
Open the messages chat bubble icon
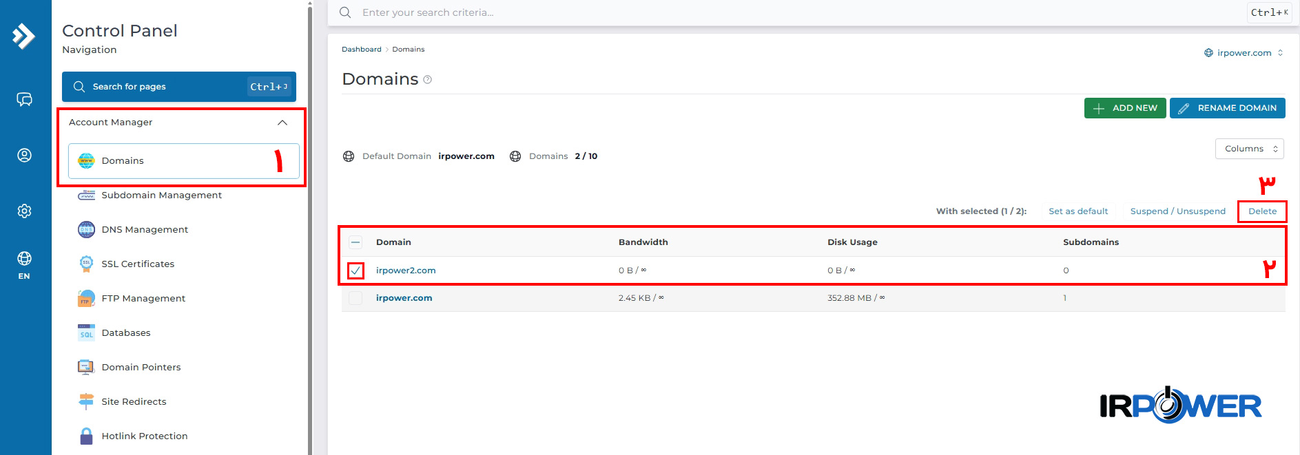24,100
